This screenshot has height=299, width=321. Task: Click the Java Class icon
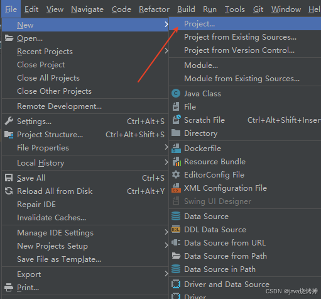pos(176,93)
